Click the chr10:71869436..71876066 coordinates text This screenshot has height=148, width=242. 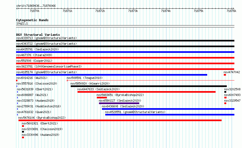click(x=36, y=6)
